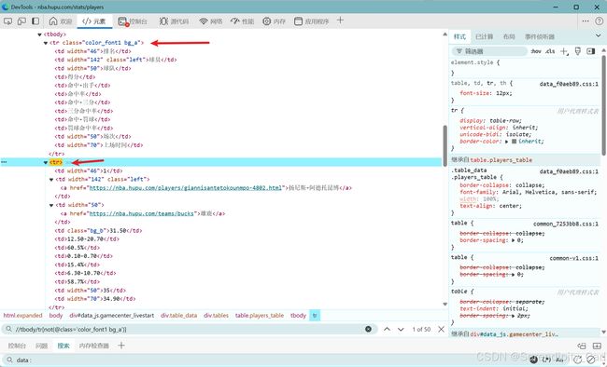The width and height of the screenshot is (607, 367).
Task: Open drawer Memory Inspector (内存检查器) tab
Action: [93, 346]
